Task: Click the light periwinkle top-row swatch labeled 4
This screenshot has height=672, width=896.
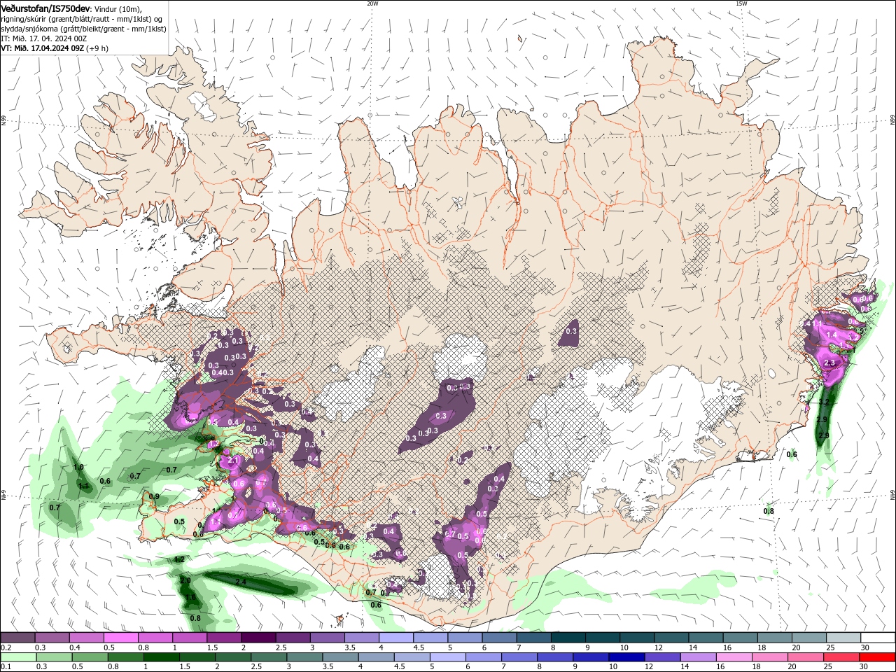Action: 396,638
